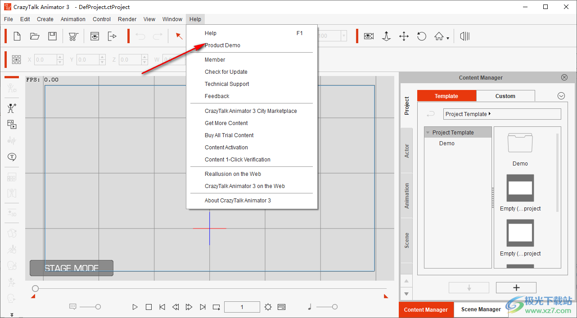
Task: Click the Scene Manager button
Action: (481, 309)
